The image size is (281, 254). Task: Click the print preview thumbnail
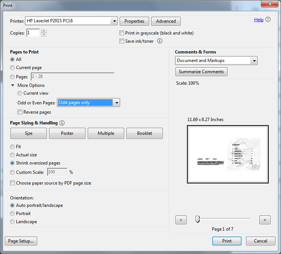pyautogui.click(x=228, y=154)
